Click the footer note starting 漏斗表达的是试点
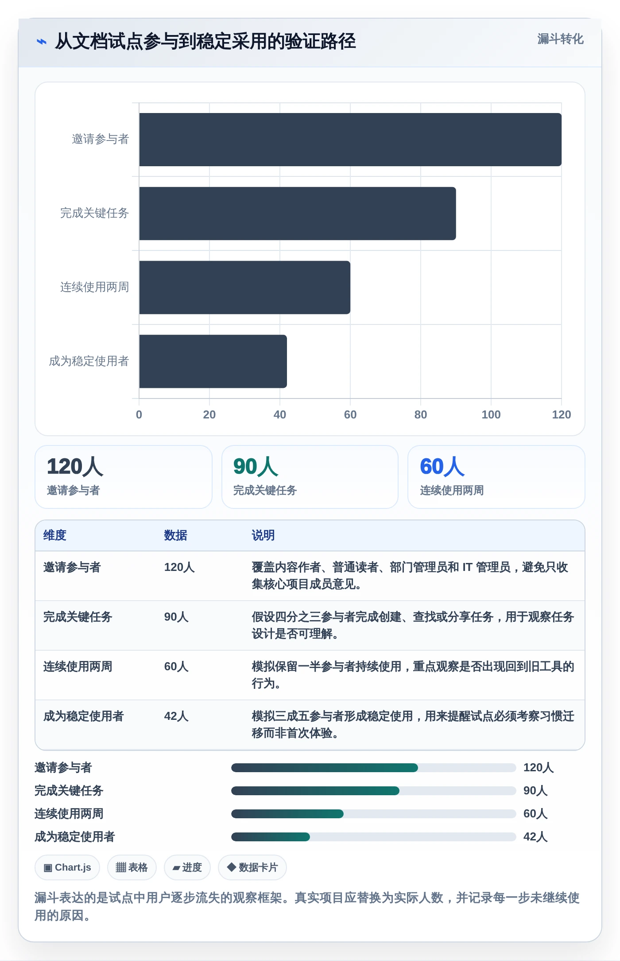Screen dimensions: 620x961 (x=307, y=906)
